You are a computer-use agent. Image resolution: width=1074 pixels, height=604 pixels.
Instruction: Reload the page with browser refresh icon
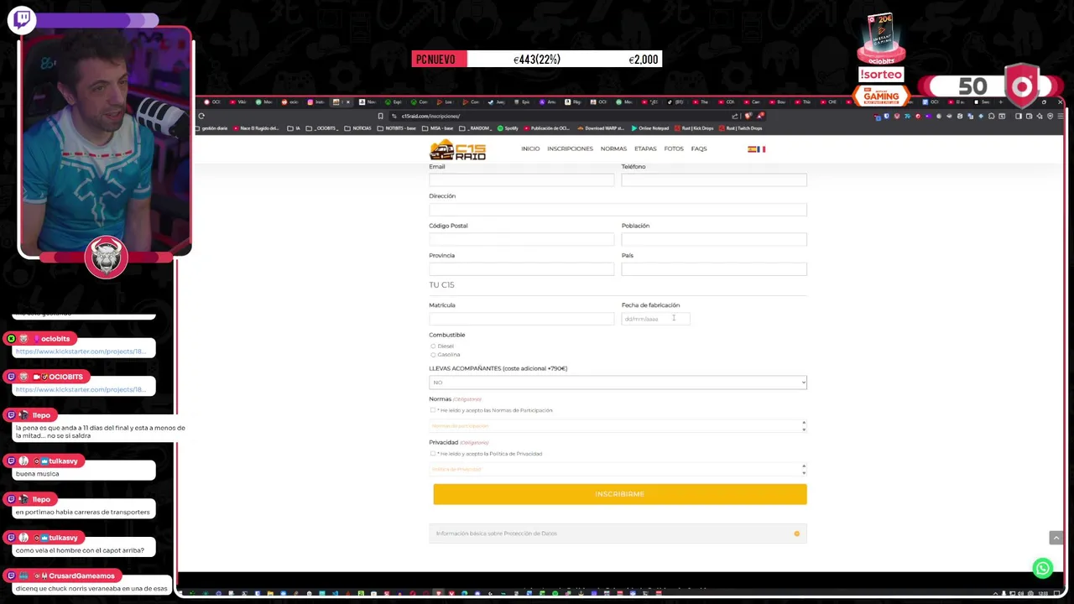[x=201, y=116]
